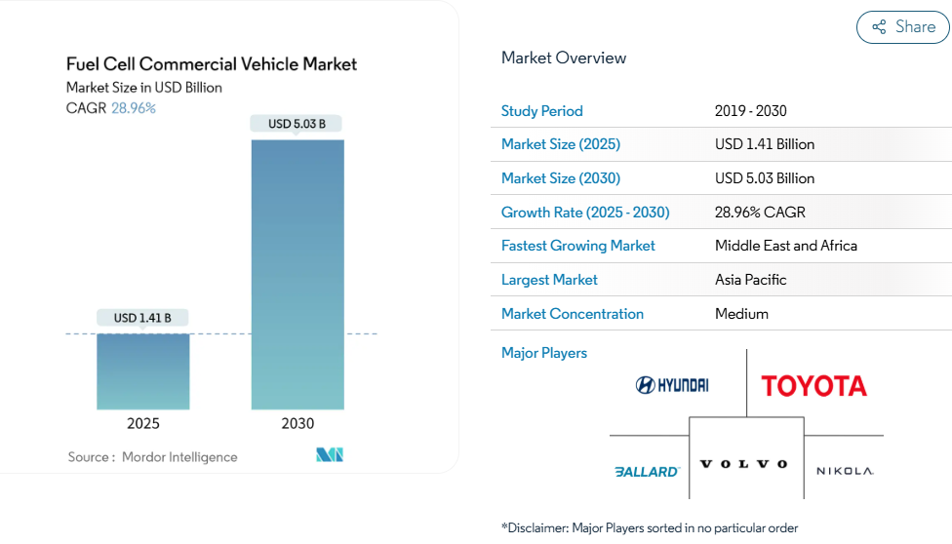Image resolution: width=952 pixels, height=544 pixels.
Task: Click the Share button
Action: point(902,27)
